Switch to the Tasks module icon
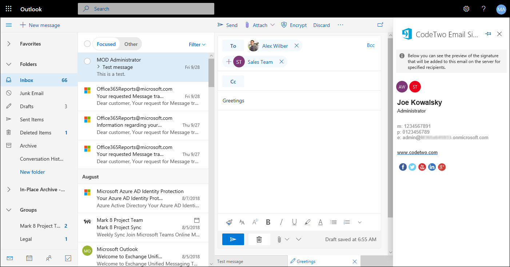 pyautogui.click(x=68, y=258)
